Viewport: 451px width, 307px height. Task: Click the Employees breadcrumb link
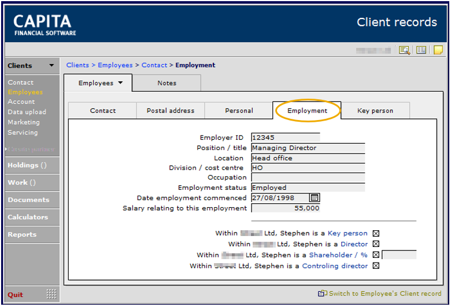(115, 65)
